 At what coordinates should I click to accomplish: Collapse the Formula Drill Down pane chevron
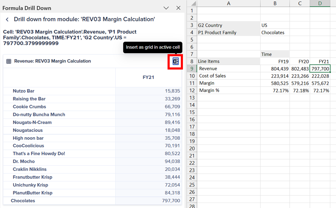tap(166, 8)
